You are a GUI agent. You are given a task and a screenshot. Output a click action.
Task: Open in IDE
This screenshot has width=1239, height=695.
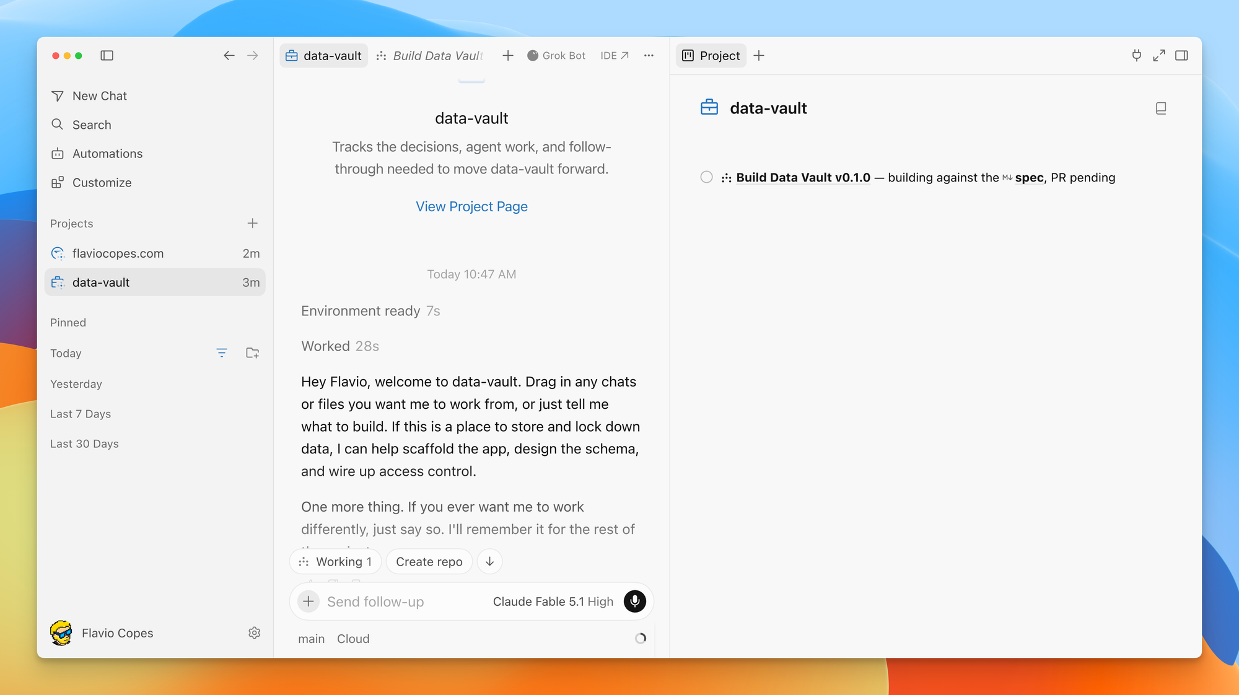(615, 56)
